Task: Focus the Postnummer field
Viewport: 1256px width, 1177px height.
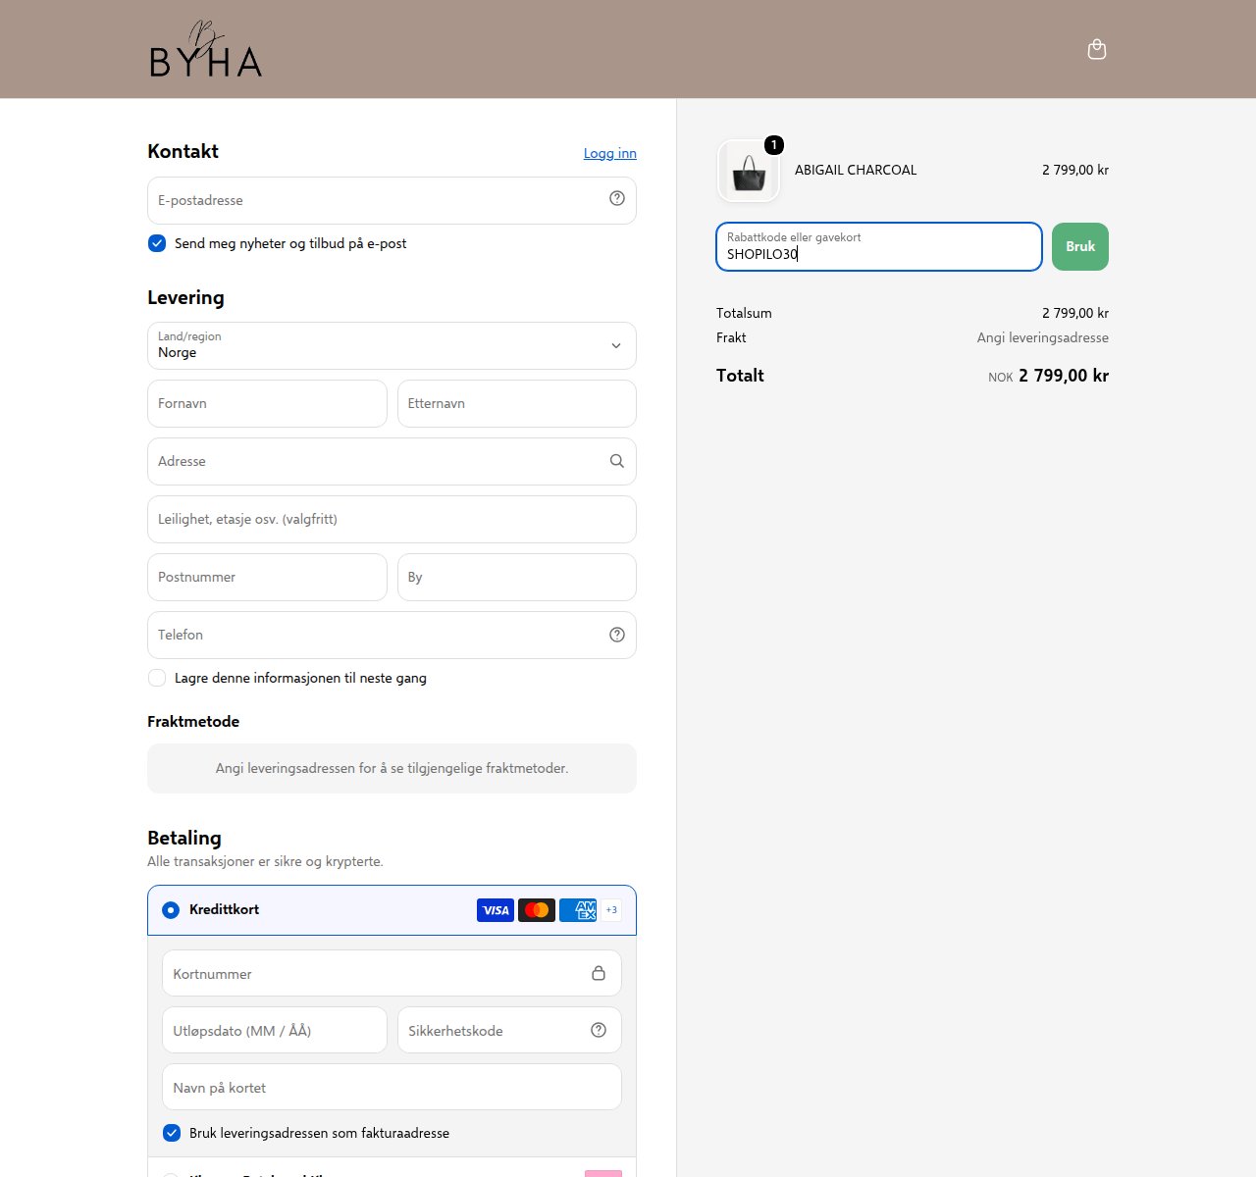Action: [x=267, y=577]
